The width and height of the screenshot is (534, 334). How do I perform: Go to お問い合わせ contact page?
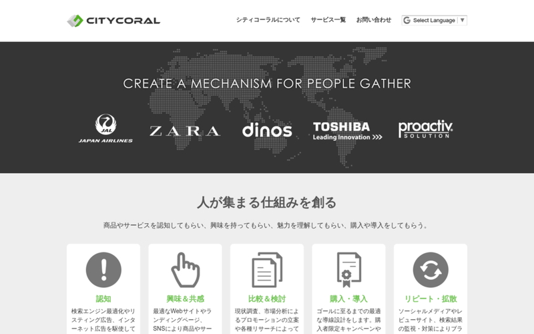point(374,20)
